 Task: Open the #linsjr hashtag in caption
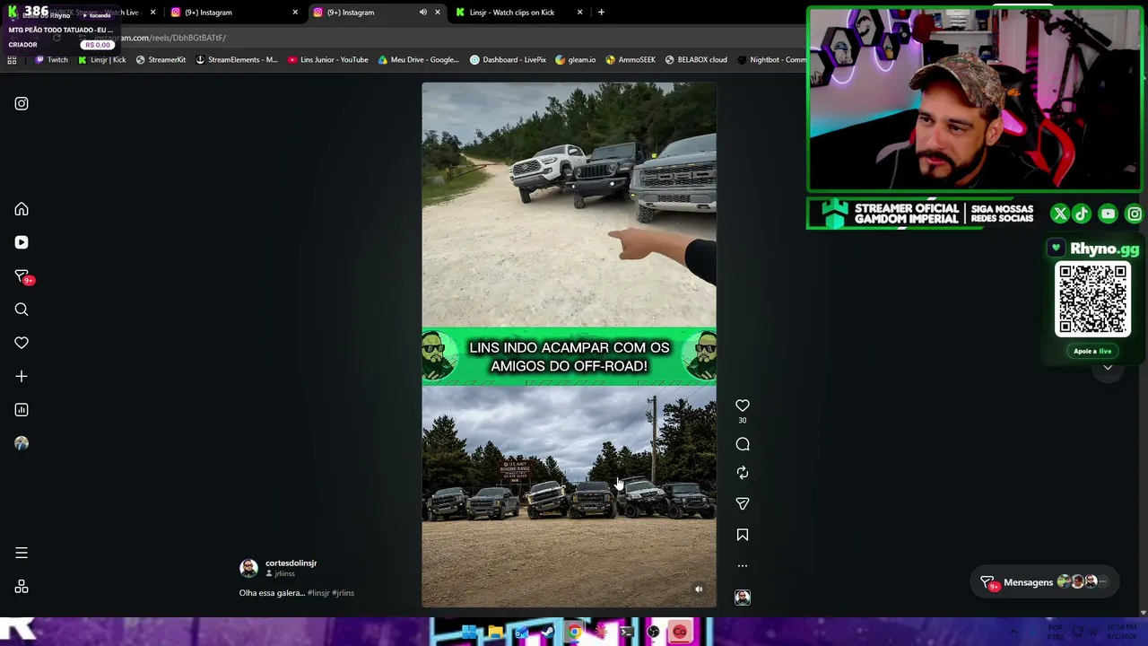318,593
